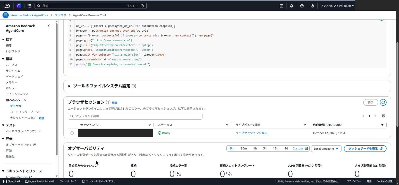Expand ツールのファイルシステム設定 section
The height and width of the screenshot is (185, 399).
(x=69, y=86)
